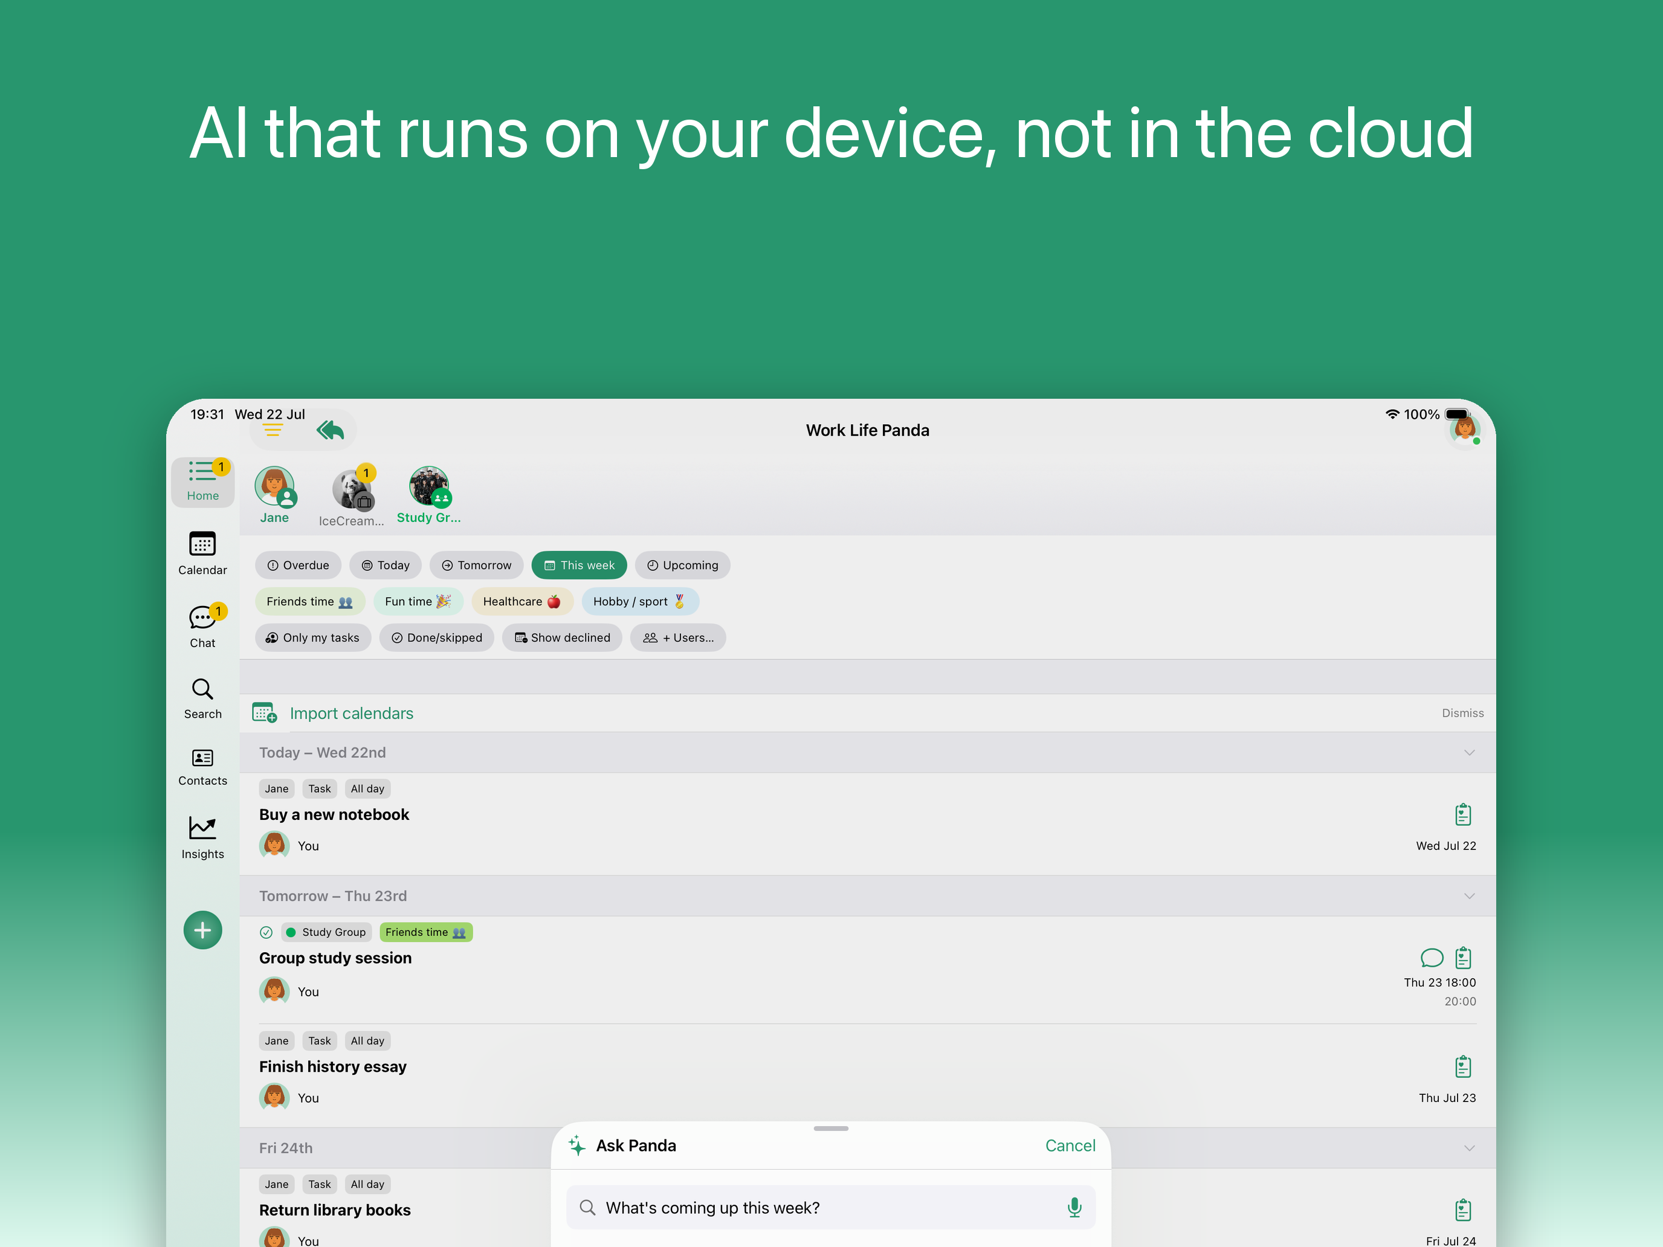Collapse the Today – Wed 22nd section
This screenshot has height=1247, width=1663.
pos(1469,752)
